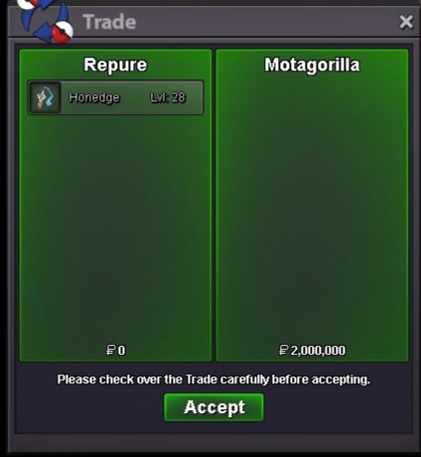Click the red Pokeball in the Trade logo

(x=63, y=32)
